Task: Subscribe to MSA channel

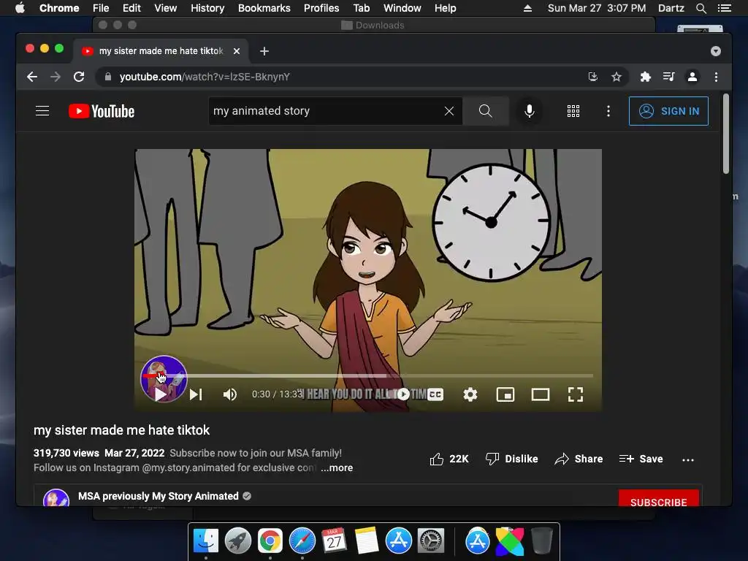Action: tap(658, 498)
